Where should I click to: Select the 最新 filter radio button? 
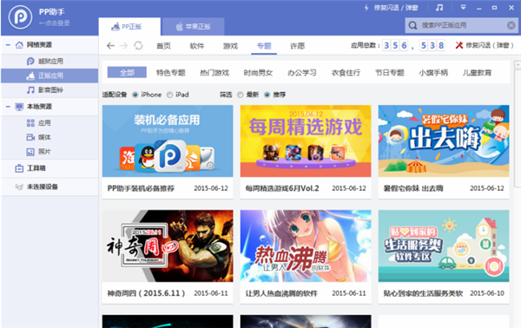point(241,95)
